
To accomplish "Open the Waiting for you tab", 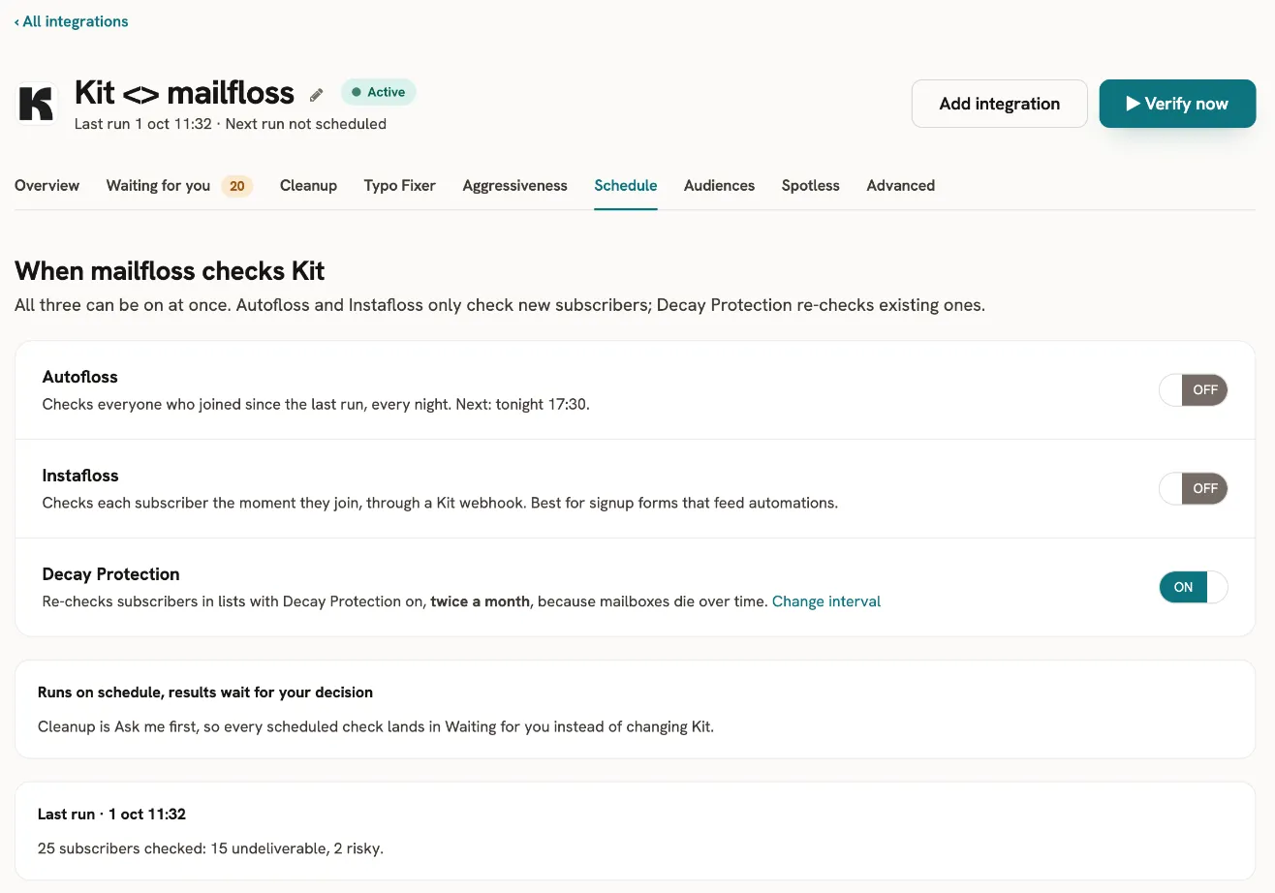I will pos(179,185).
